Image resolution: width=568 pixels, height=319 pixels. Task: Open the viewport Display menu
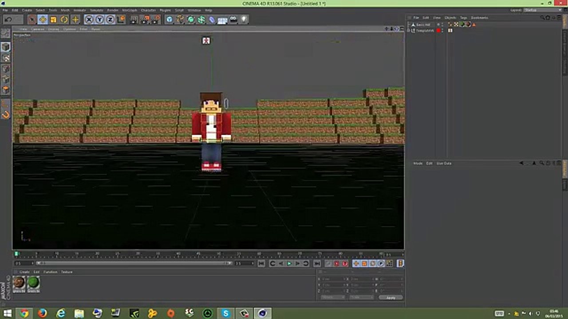(53, 29)
